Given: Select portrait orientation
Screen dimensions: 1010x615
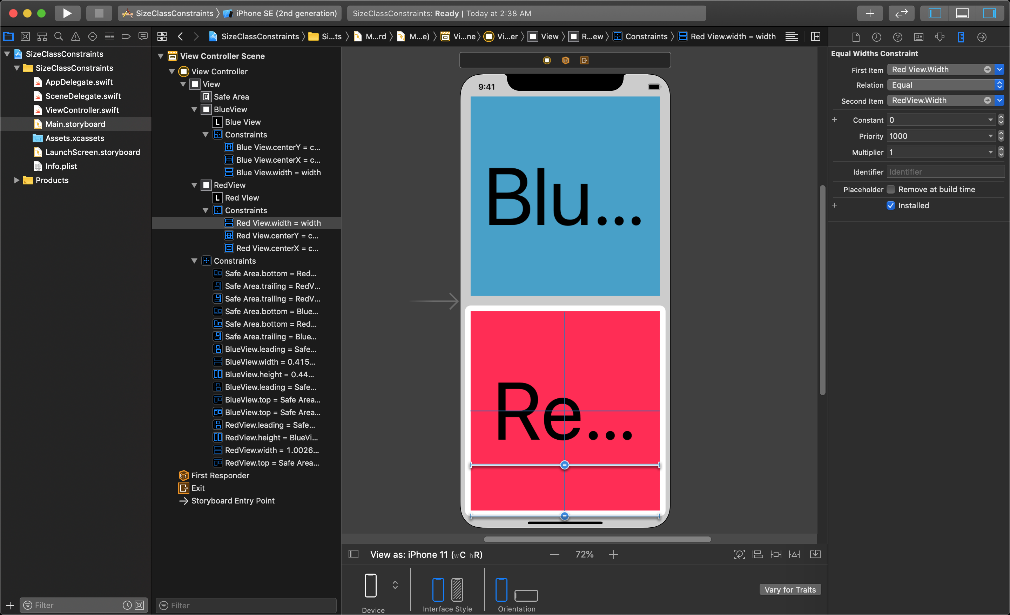Looking at the screenshot, I should (x=501, y=590).
